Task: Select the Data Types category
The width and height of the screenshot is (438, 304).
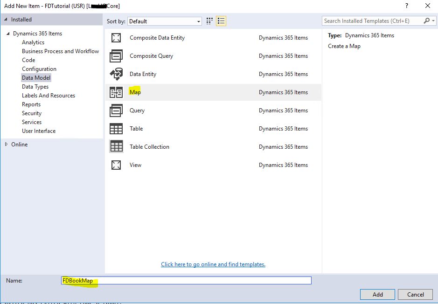Action: (x=35, y=87)
